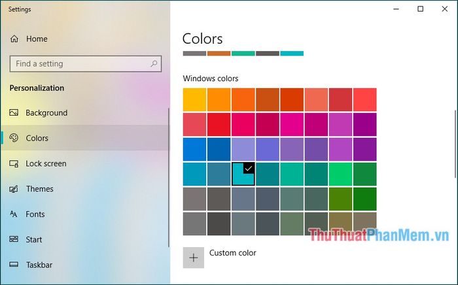Pick the bright green color swatch
The height and width of the screenshot is (285, 458).
point(340,174)
